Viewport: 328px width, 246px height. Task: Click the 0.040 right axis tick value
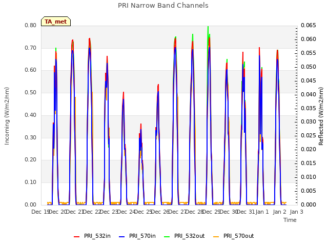click(309, 94)
